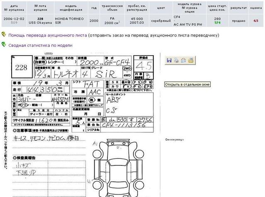Click the date 2006-12-02 cell
This screenshot has height=197, width=265.
(x=14, y=21)
